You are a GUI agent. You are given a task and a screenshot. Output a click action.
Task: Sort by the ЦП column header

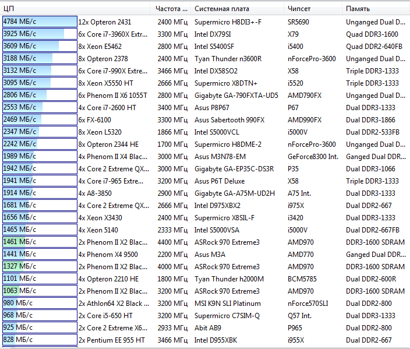click(x=75, y=9)
